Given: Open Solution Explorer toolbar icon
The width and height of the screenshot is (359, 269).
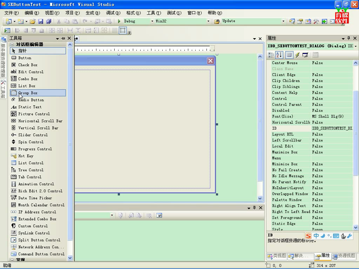Looking at the screenshot, I should pyautogui.click(x=292, y=21).
